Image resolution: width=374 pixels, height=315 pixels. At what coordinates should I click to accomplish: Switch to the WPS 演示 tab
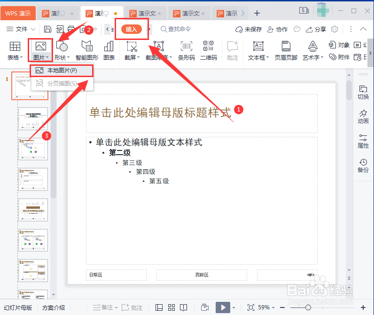18,13
